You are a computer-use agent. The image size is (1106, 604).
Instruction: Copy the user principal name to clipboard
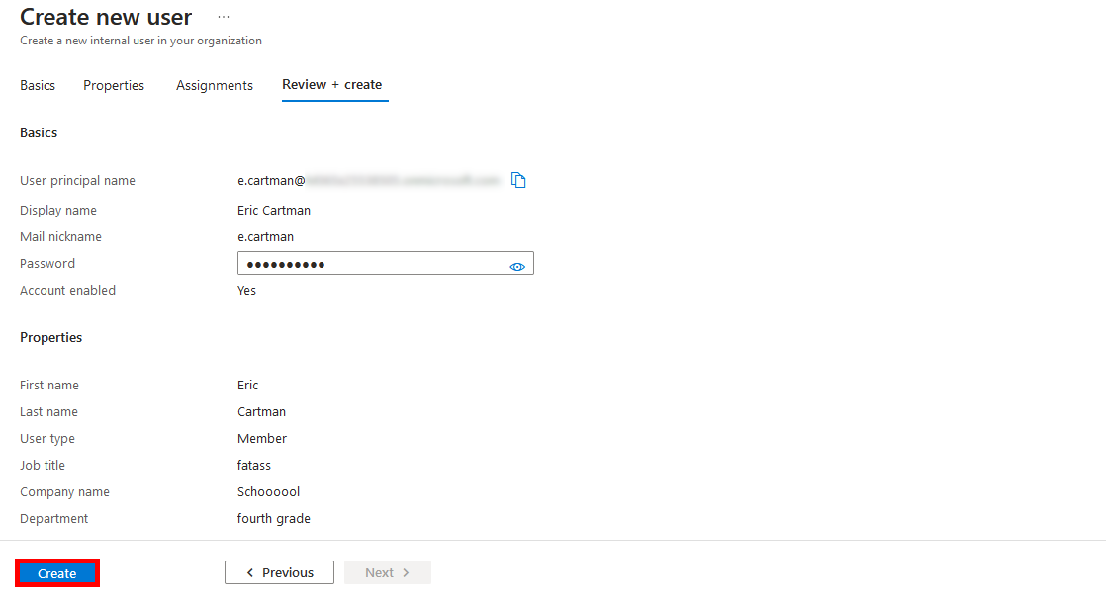518,179
